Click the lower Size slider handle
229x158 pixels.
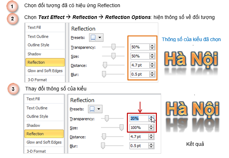(121, 127)
